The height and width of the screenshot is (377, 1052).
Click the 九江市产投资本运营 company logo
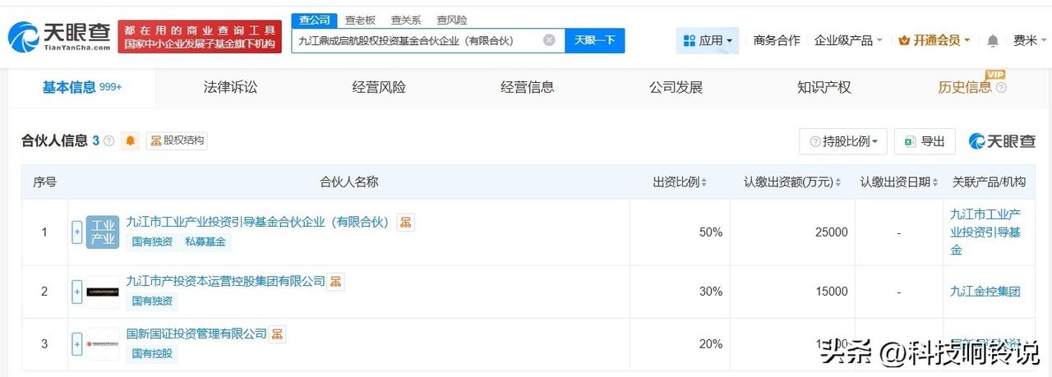click(x=103, y=292)
